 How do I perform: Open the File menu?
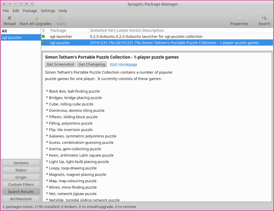6,11
